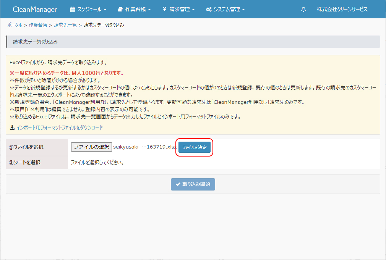Click the gears icon beside システム管理
This screenshot has width=386, height=260.
[209, 9]
